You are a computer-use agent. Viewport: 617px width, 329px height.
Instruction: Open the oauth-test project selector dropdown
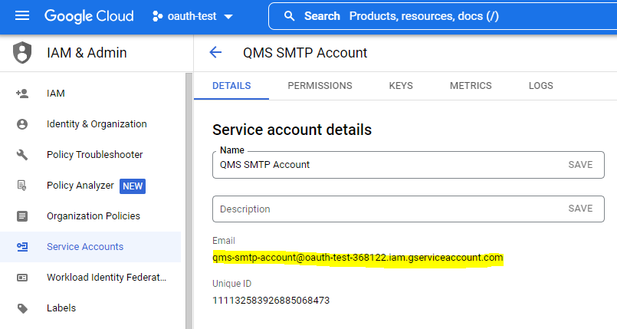[x=192, y=16]
